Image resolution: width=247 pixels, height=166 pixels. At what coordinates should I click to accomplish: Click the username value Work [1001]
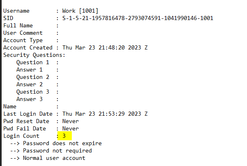[x=80, y=10]
